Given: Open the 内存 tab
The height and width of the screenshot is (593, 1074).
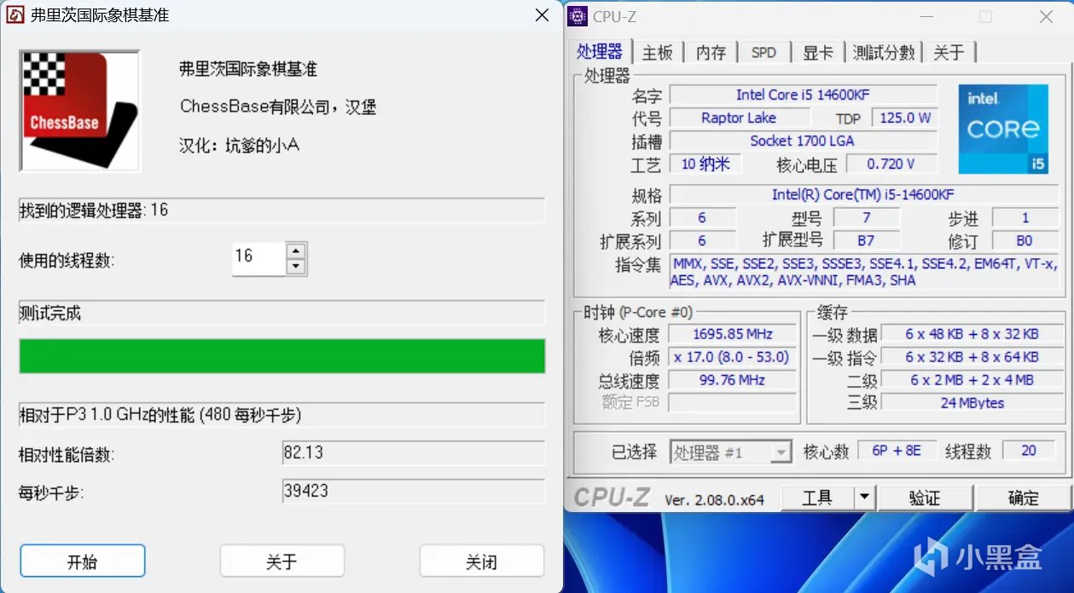Looking at the screenshot, I should (711, 52).
